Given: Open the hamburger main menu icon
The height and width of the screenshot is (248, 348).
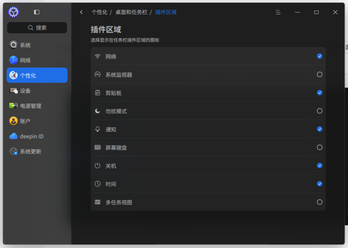Looking at the screenshot, I should 278,12.
